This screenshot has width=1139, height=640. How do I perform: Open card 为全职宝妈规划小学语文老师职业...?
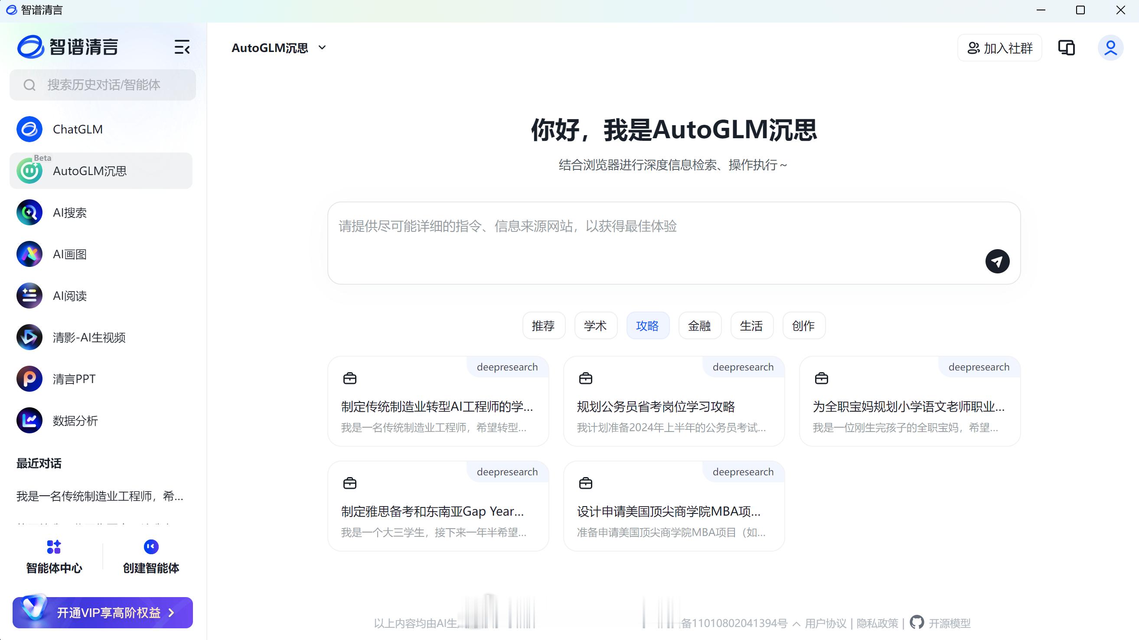click(910, 401)
